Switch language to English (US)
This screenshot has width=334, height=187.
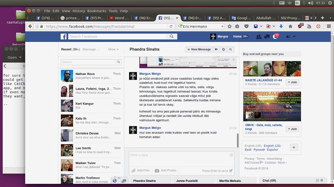(272, 146)
